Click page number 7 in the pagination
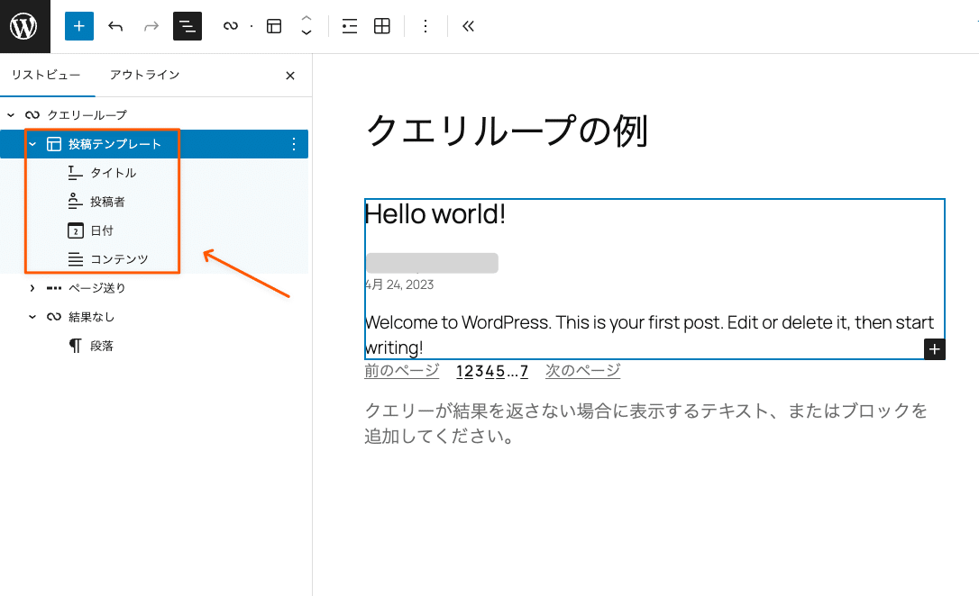The height and width of the screenshot is (596, 979). click(x=524, y=371)
